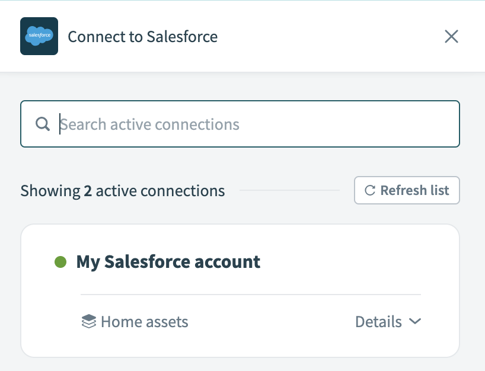Click the Salesforce cloud logo
The image size is (485, 371).
(39, 36)
